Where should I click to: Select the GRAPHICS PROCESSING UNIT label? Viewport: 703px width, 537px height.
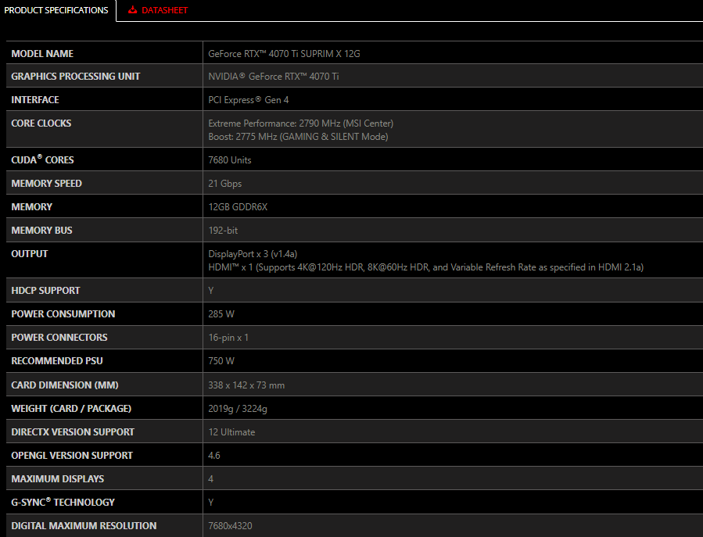point(76,77)
